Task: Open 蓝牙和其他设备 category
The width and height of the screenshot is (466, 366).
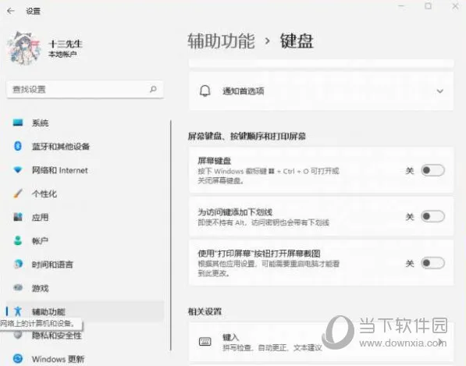Action: 85,146
